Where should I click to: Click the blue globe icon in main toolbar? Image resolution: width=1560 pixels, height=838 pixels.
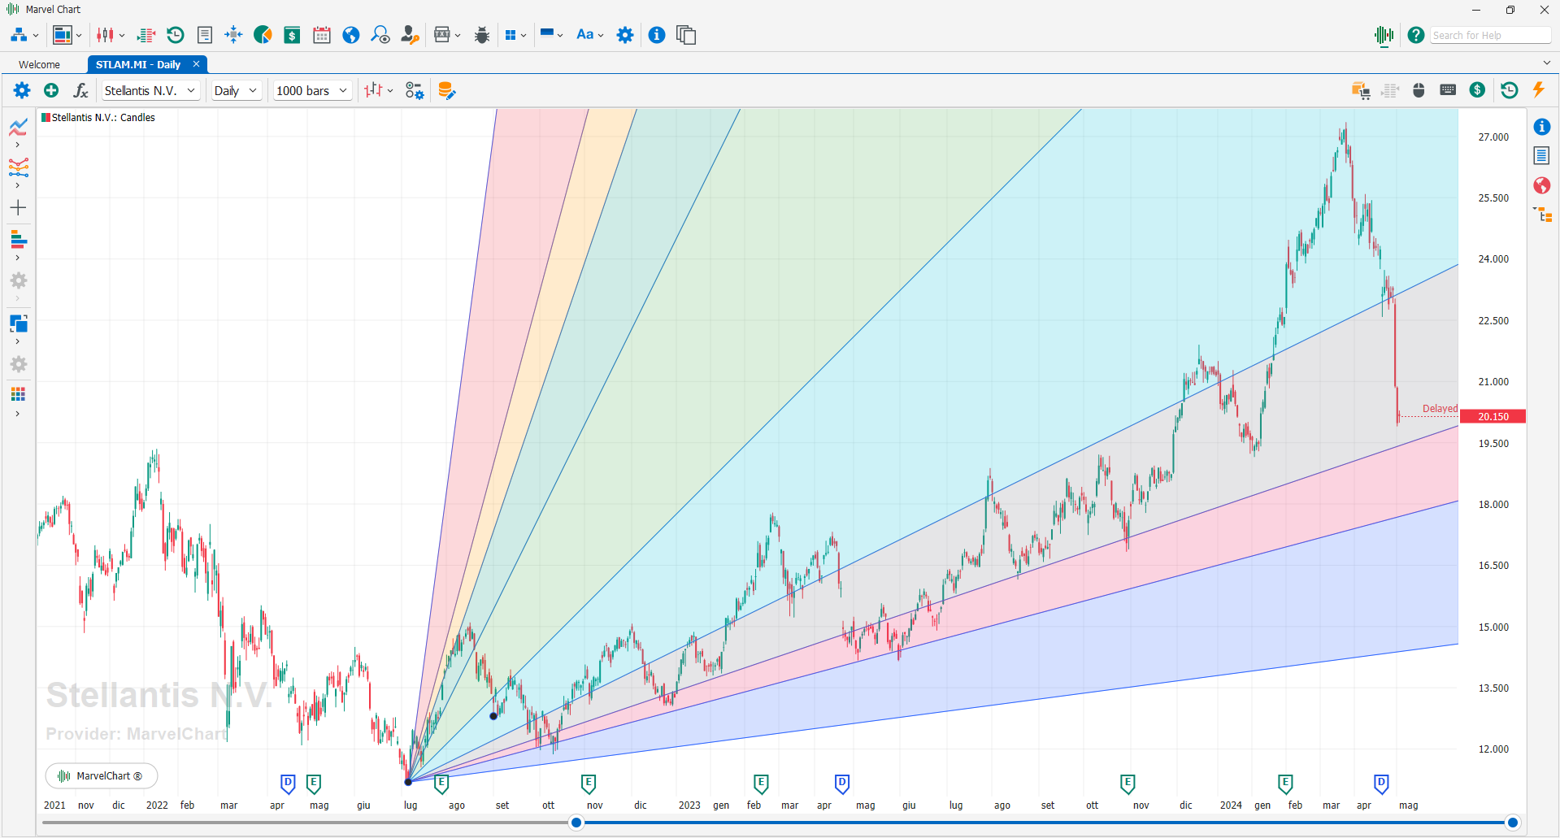pos(351,35)
